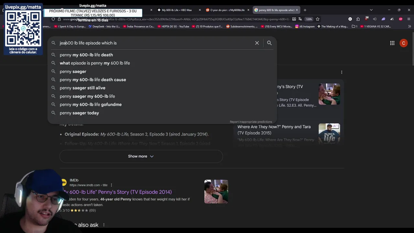414x233 pixels.
Task: Show more bookmarks with double chevron
Action: [x=409, y=27]
